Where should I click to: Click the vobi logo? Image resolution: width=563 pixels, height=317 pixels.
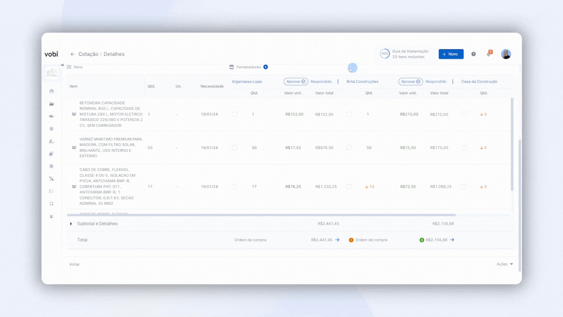tap(51, 54)
